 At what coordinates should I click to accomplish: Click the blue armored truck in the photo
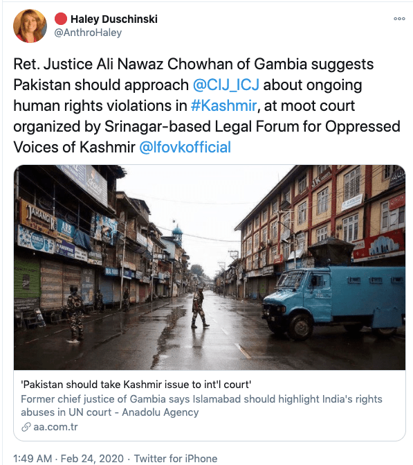tap(333, 301)
